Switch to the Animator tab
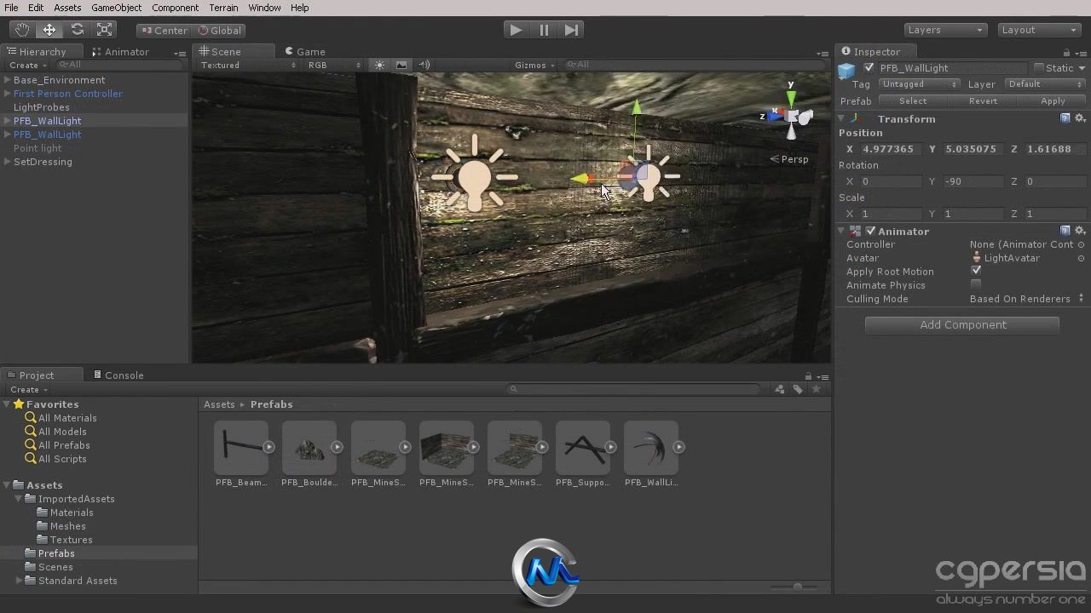1091x613 pixels. 120,52
